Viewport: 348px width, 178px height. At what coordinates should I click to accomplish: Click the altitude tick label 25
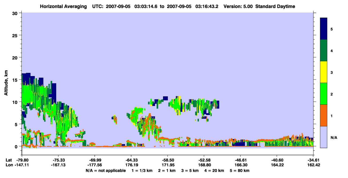coord(15,35)
